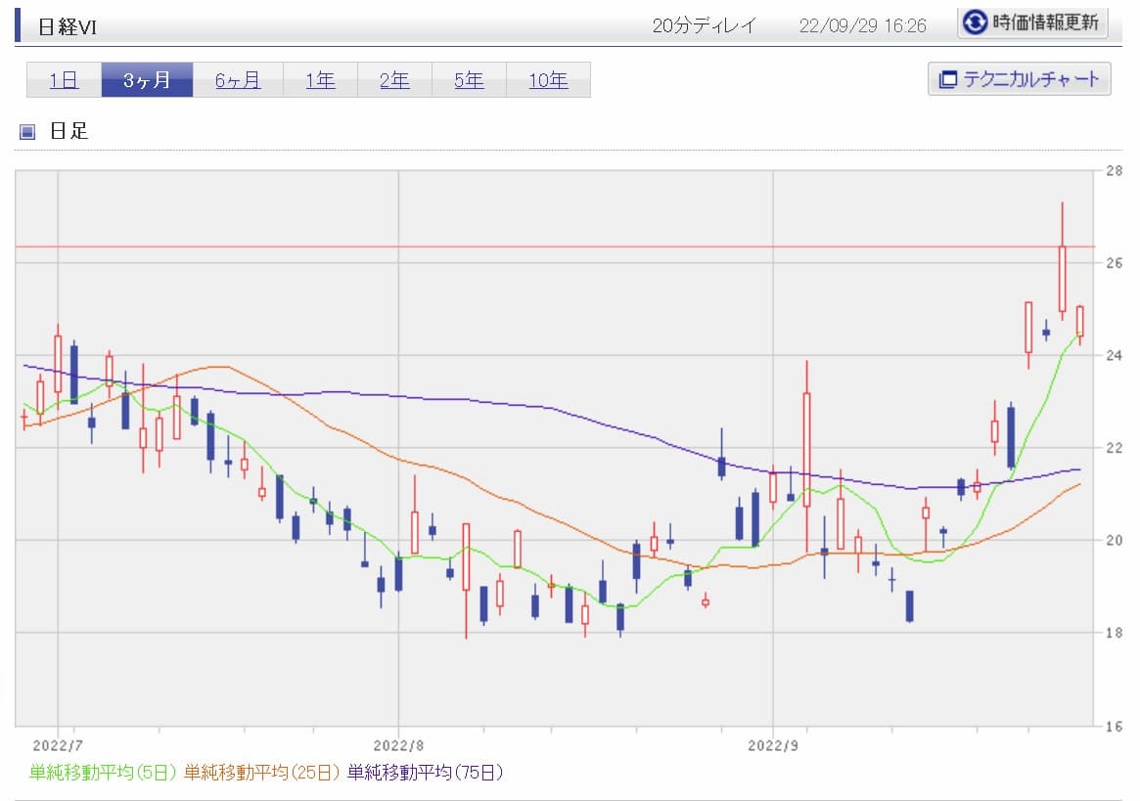The width and height of the screenshot is (1140, 801).
Task: Click the 単純移動平均(75日) purple legend
Action: 425,773
